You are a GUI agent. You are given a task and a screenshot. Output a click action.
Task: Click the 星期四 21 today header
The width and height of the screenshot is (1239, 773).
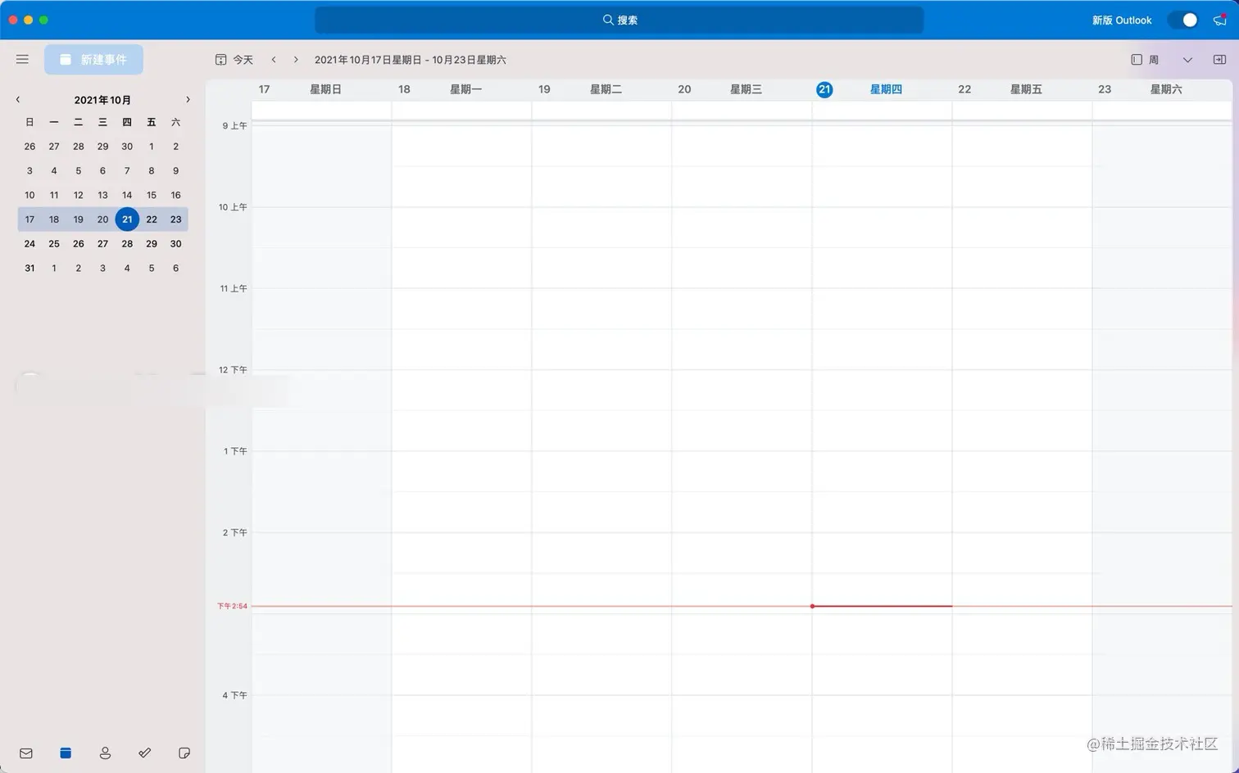tap(883, 89)
